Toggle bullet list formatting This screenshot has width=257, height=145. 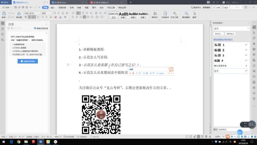point(73,13)
